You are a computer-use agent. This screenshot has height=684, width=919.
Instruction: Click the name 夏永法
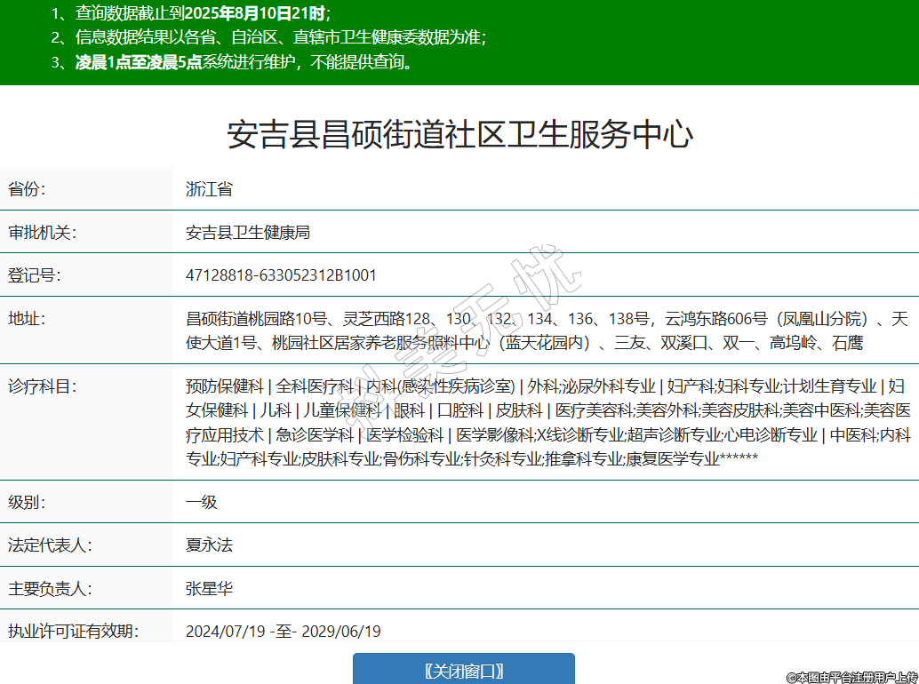209,545
